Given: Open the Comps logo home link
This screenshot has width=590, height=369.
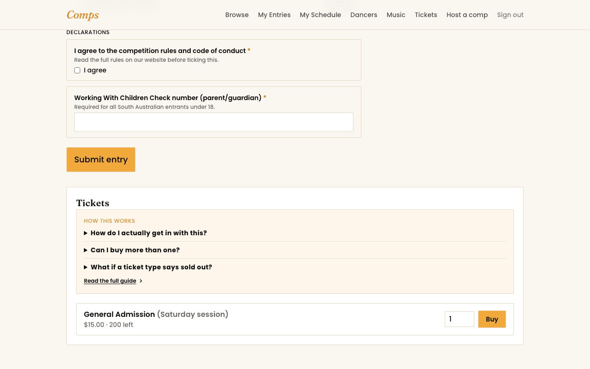Looking at the screenshot, I should pos(83,15).
